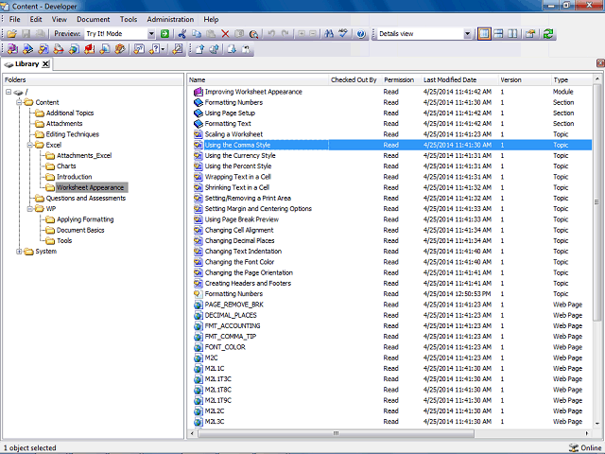This screenshot has width=605, height=454.
Task: Open the Administration menu
Action: 170,19
